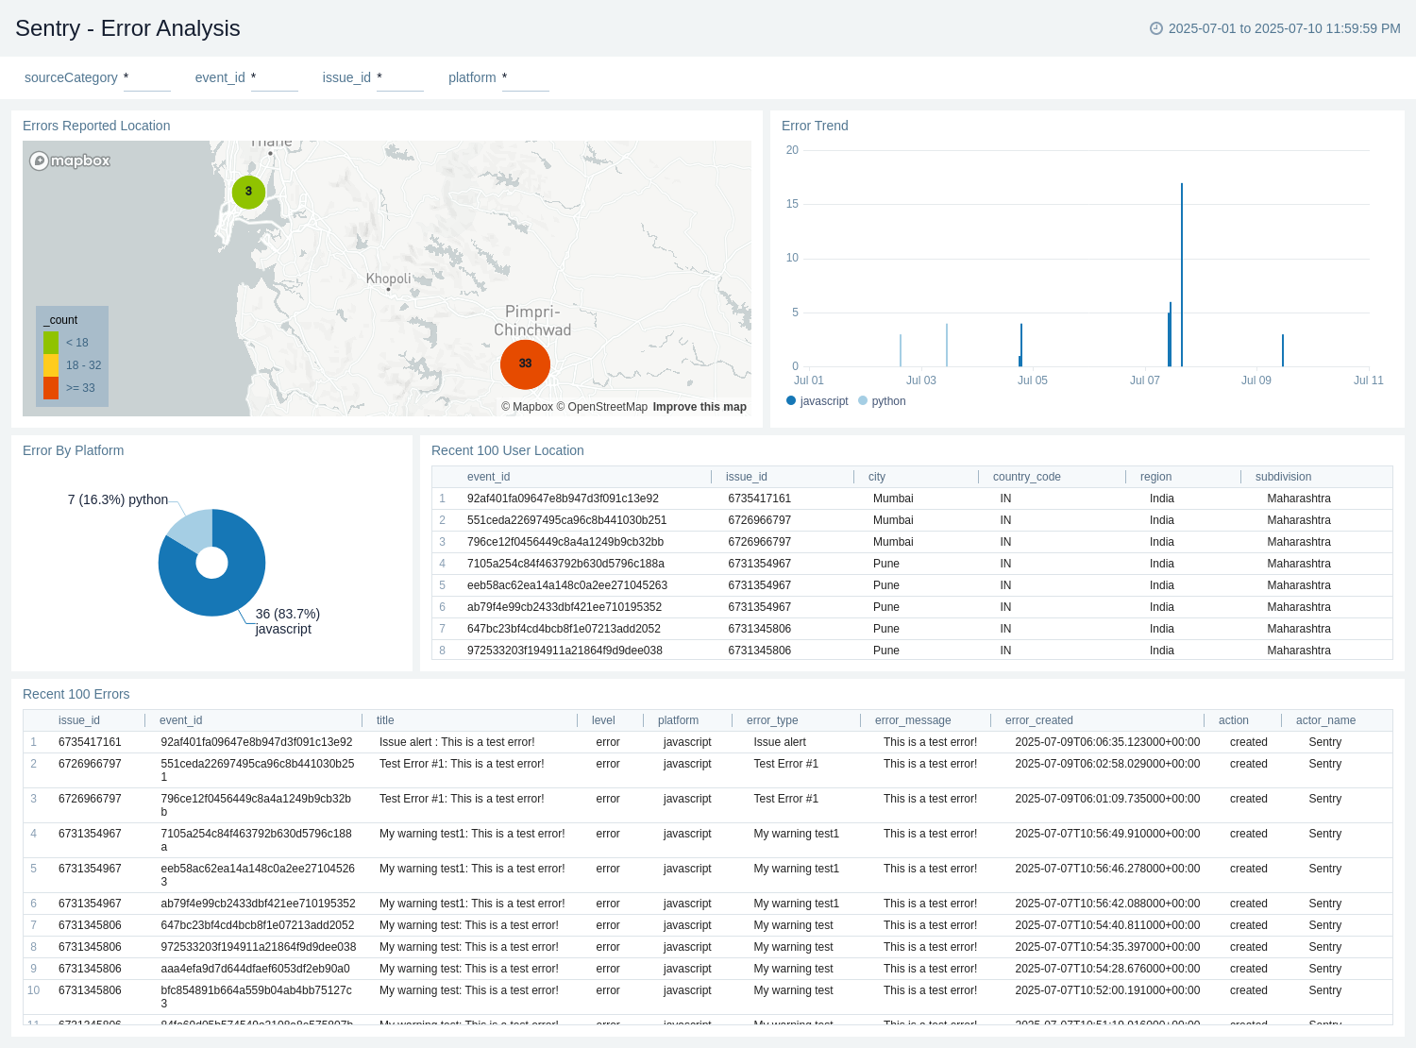The height and width of the screenshot is (1048, 1416).
Task: Select event_id 7105a254c84f463792b630d5796c188a in User Location
Action: pyautogui.click(x=565, y=564)
